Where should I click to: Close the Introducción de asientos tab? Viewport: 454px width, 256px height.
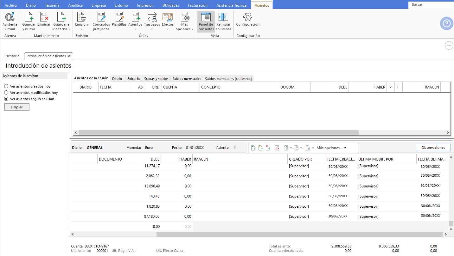[x=69, y=56]
